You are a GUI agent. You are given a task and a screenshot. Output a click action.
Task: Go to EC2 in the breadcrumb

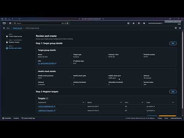(8, 28)
